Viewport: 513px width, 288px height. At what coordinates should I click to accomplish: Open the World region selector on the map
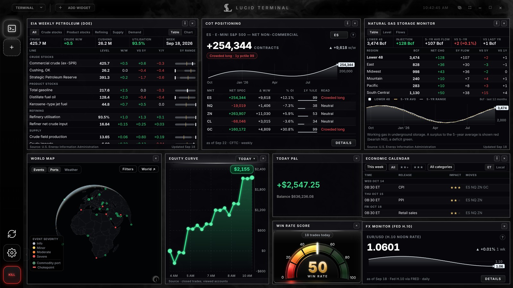click(148, 169)
